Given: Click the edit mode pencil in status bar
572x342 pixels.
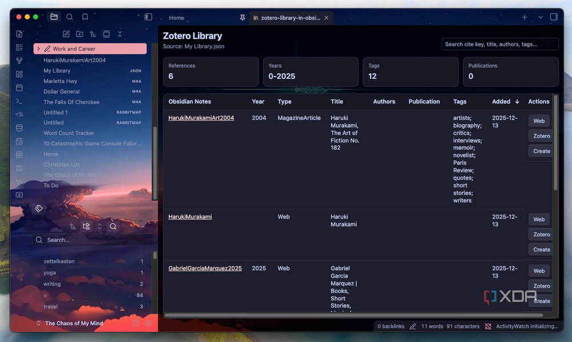Looking at the screenshot, I should pyautogui.click(x=412, y=327).
